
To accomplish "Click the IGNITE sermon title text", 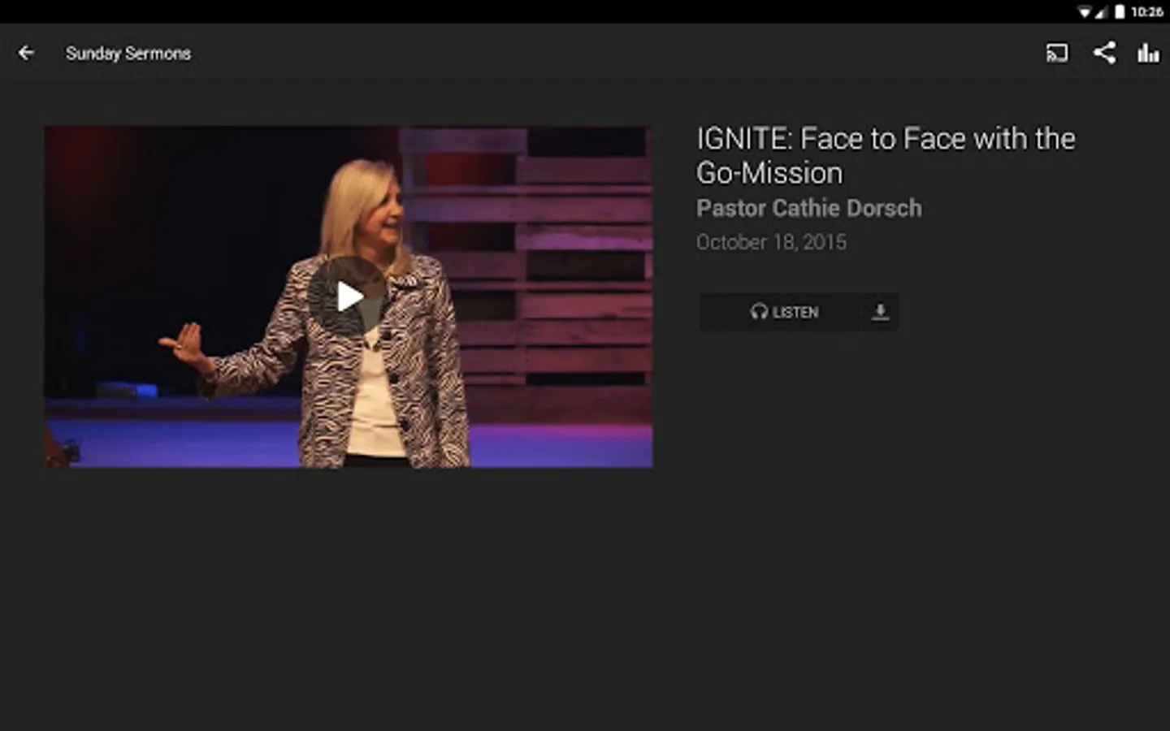I will pyautogui.click(x=886, y=139).
